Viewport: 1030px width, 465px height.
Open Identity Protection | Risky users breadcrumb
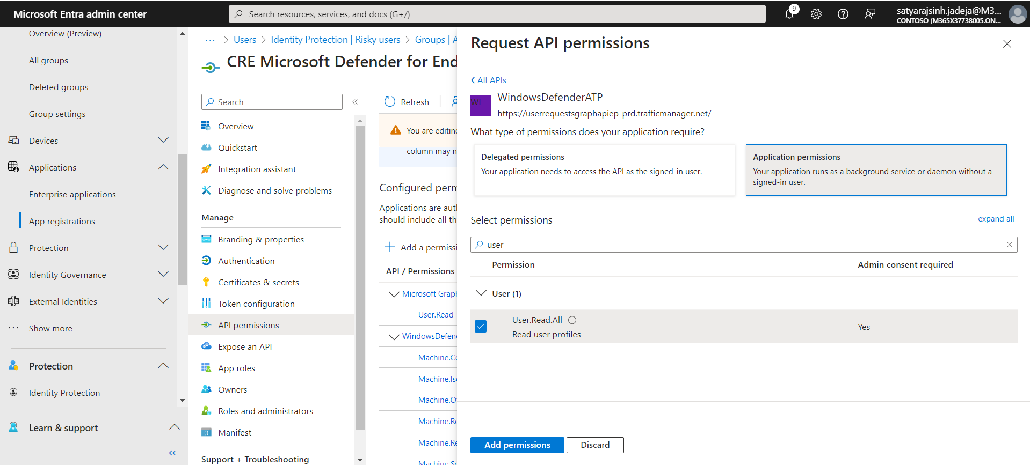[336, 40]
